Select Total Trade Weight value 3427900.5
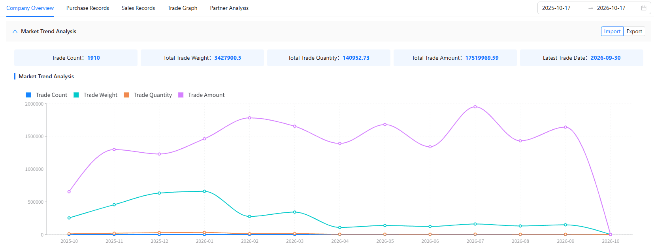Screen dimensions: 654x244 pyautogui.click(x=228, y=58)
